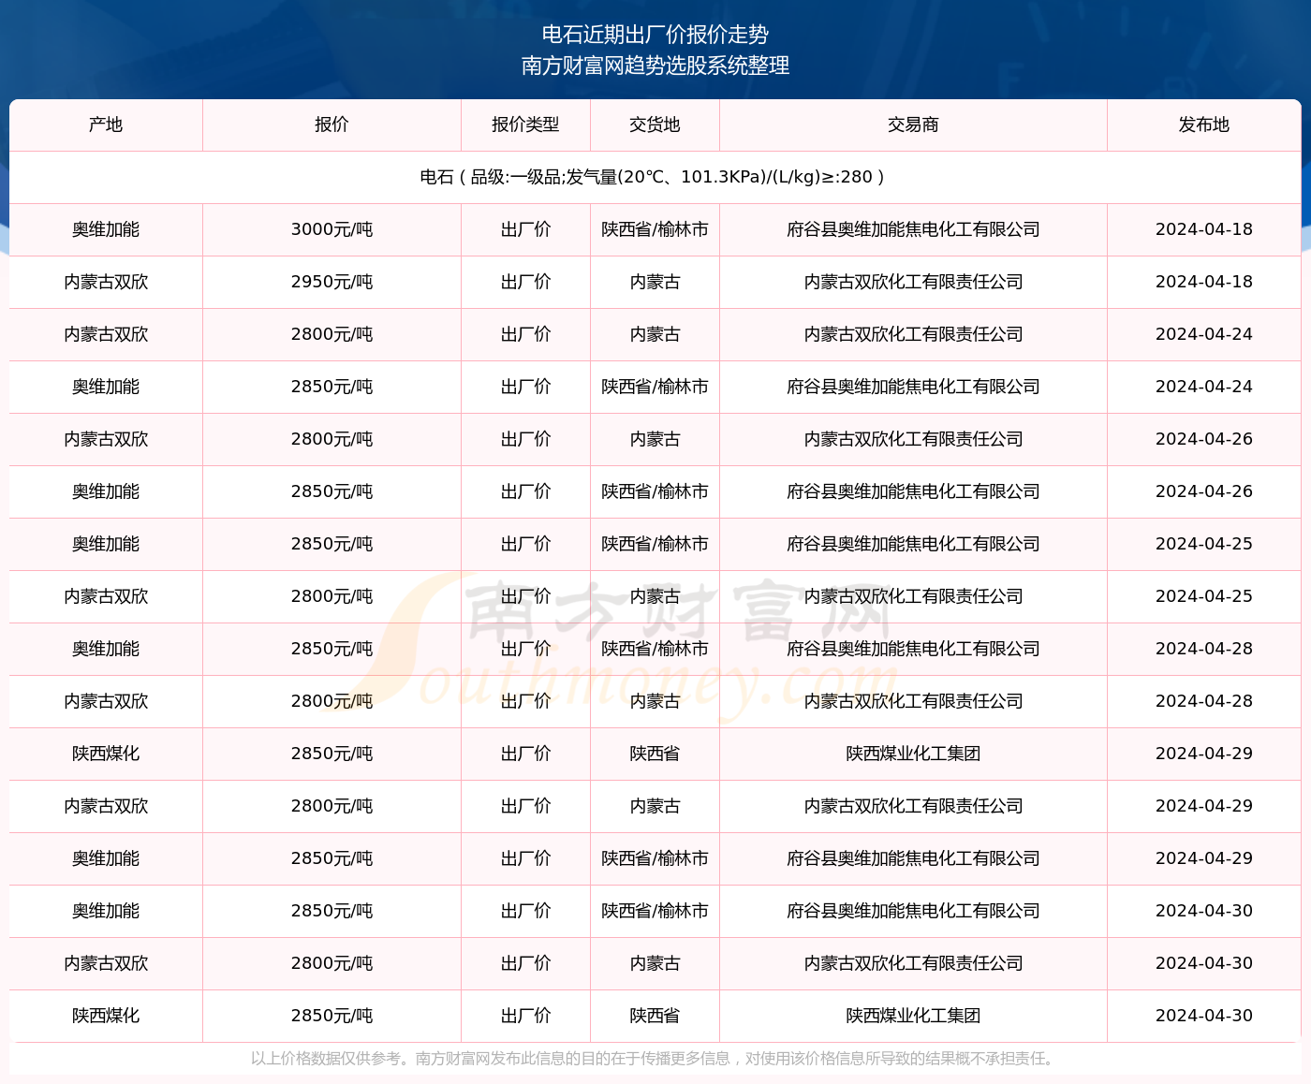
Task: Click 陕西煤化 in the 2024-04-29 row
Action: [106, 754]
